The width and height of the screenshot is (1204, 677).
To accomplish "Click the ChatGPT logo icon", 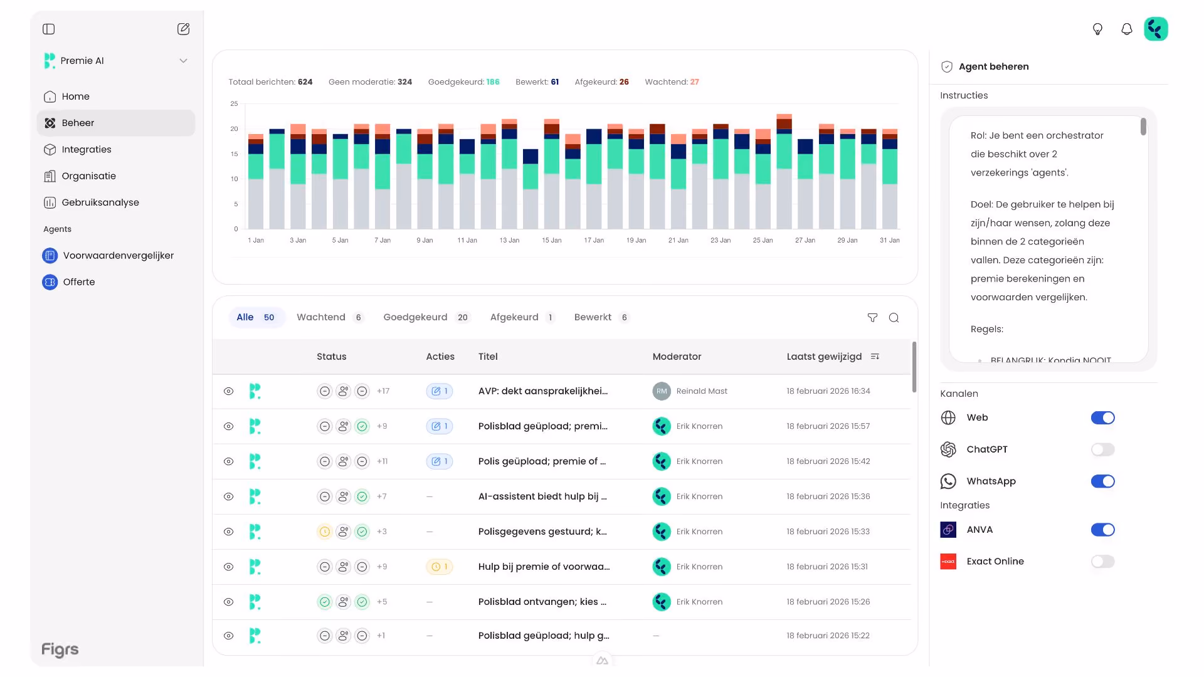I will (948, 449).
